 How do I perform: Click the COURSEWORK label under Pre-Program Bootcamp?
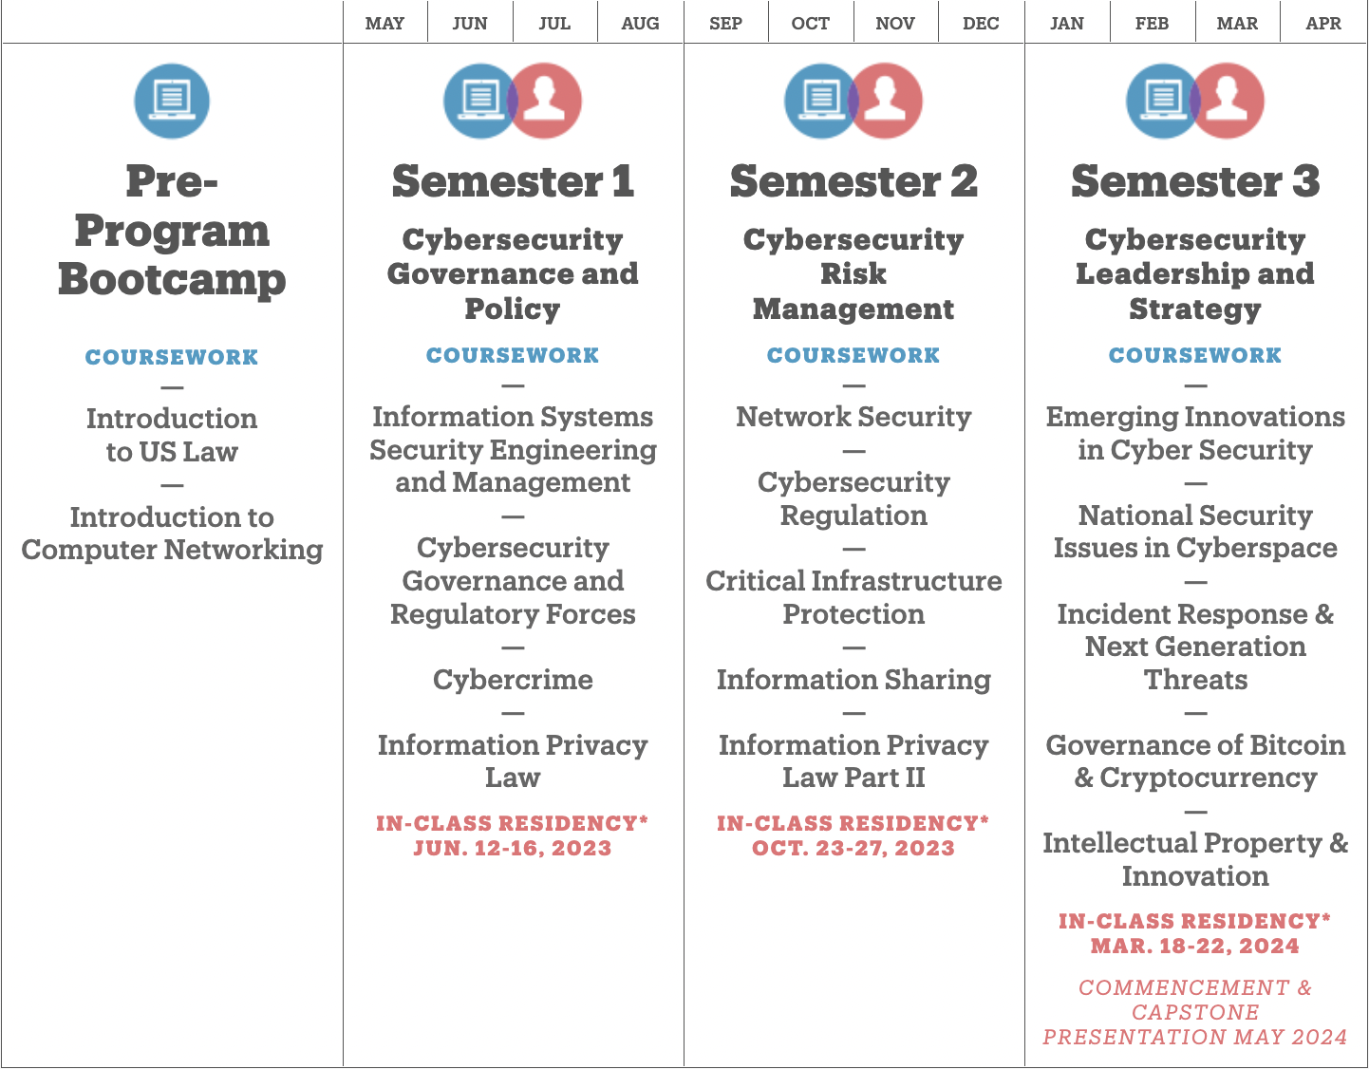coord(172,358)
